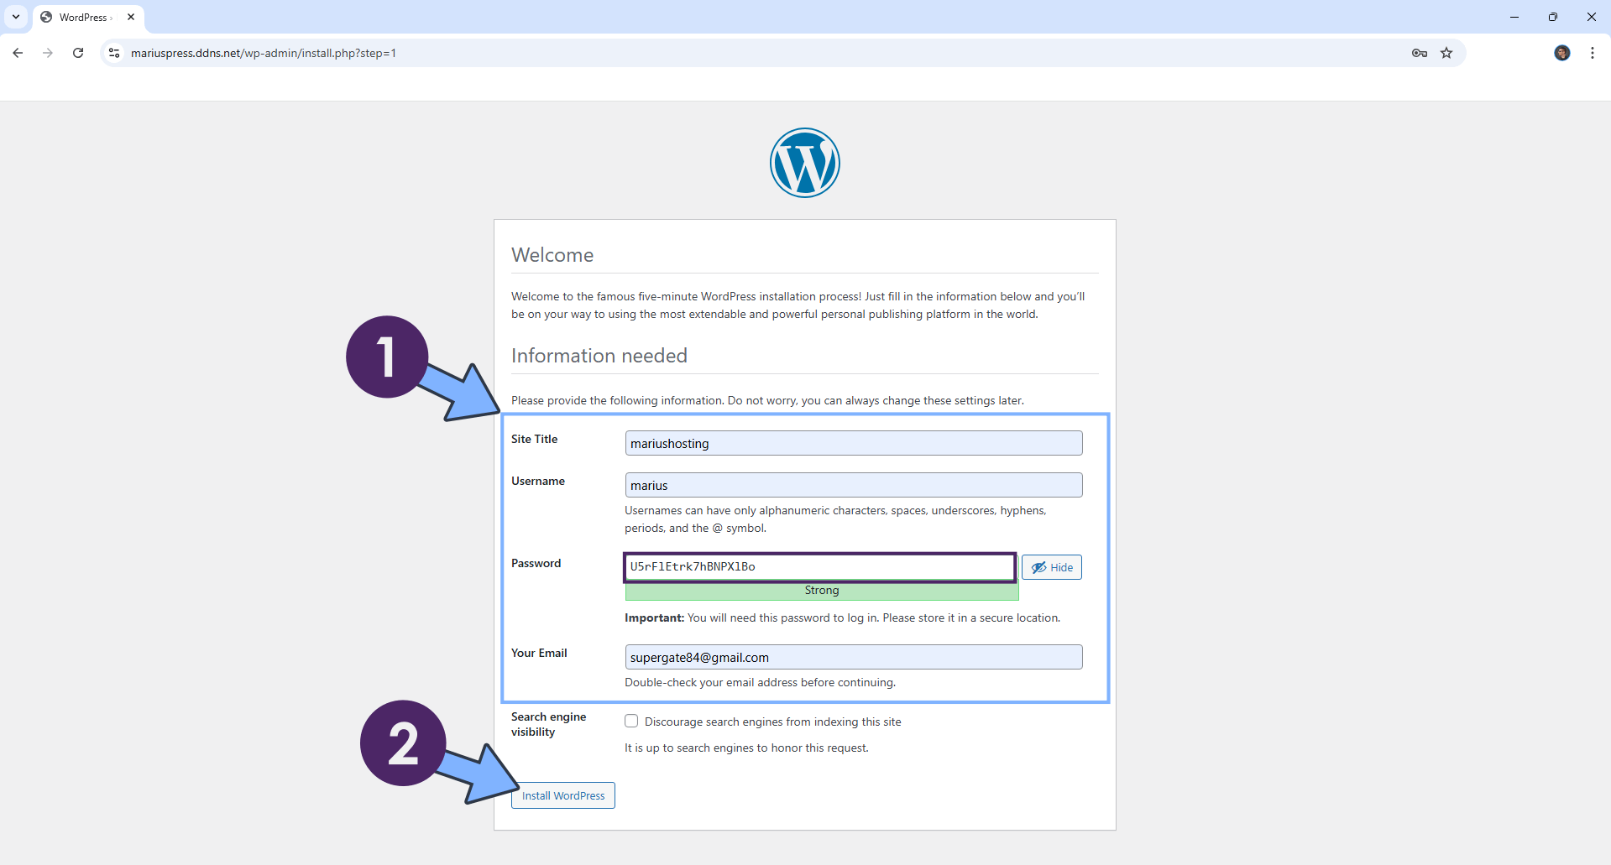This screenshot has width=1611, height=865.
Task: Select the WordPress browser tab
Action: click(x=88, y=17)
